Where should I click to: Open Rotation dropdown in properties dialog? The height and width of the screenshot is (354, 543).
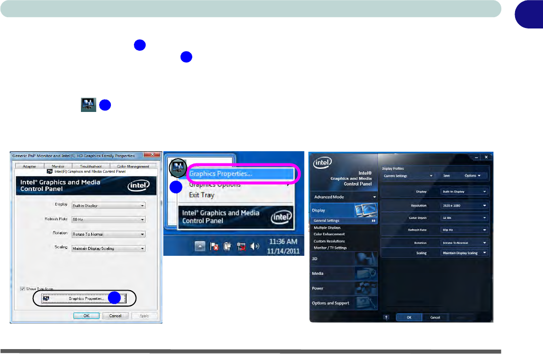coord(108,234)
